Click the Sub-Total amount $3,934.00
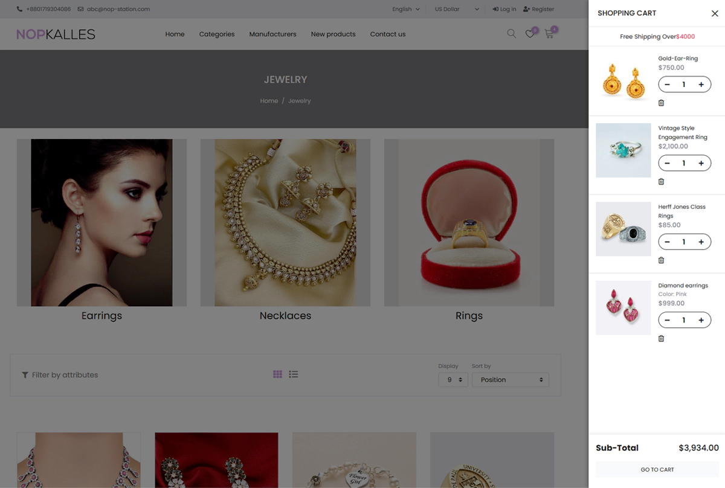 click(x=699, y=448)
